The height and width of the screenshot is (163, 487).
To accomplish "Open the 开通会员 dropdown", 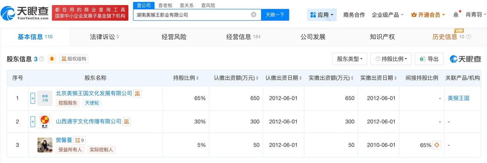I will pos(428,15).
